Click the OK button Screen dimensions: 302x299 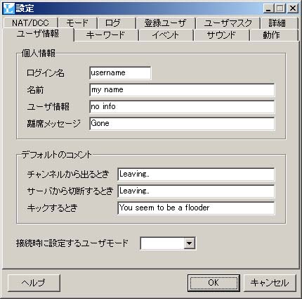click(214, 283)
